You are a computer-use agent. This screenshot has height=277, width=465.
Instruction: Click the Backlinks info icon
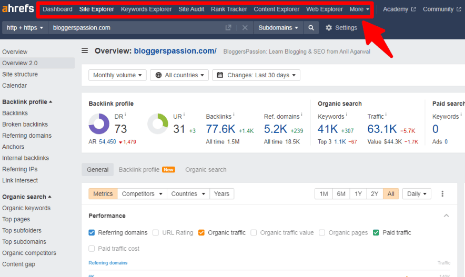(234, 115)
